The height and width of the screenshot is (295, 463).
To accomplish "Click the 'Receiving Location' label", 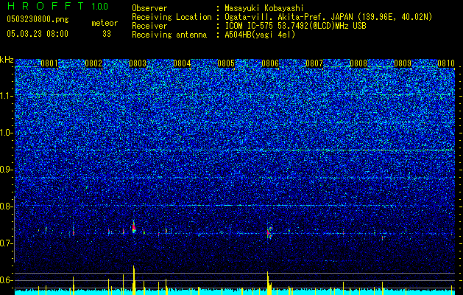I will click(172, 17).
